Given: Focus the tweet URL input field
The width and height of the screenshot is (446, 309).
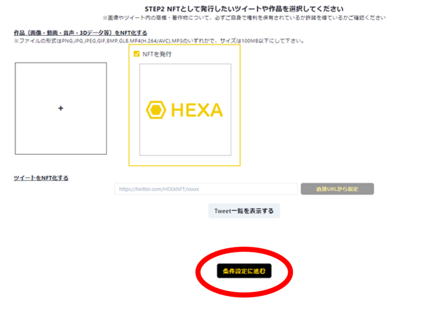Looking at the screenshot, I should tap(206, 189).
